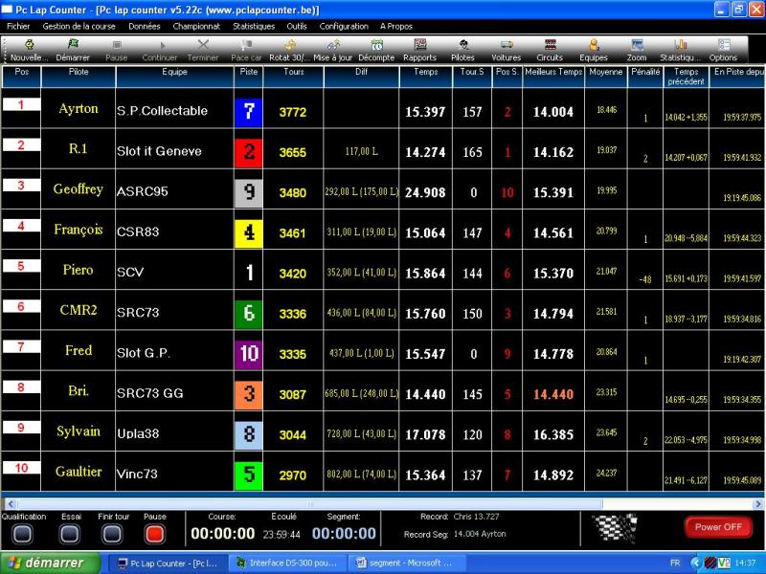This screenshot has height=574, width=766.
Task: Click the blue lane 7 color box
Action: pos(249,112)
